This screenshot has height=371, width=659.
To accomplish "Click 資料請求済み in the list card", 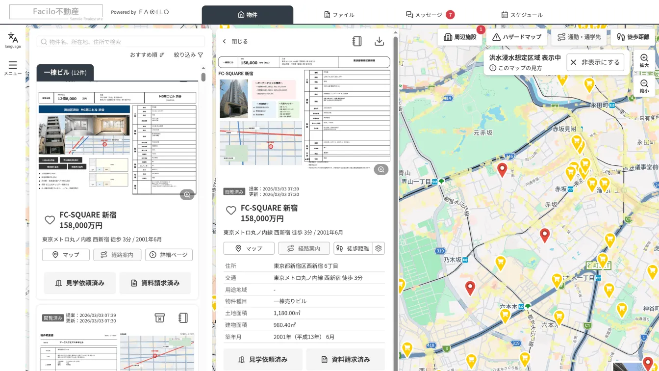I will coord(155,283).
